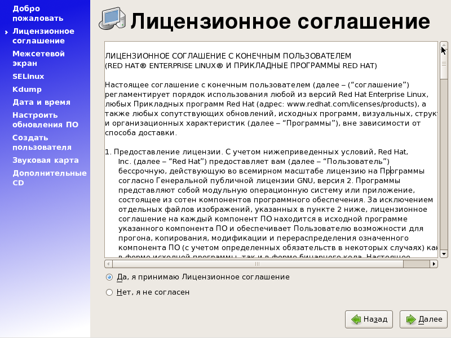This screenshot has width=451, height=338.
Task: Click the green left arrow on Назад
Action: [x=356, y=319]
